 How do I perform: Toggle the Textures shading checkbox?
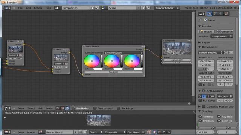(200, 117)
